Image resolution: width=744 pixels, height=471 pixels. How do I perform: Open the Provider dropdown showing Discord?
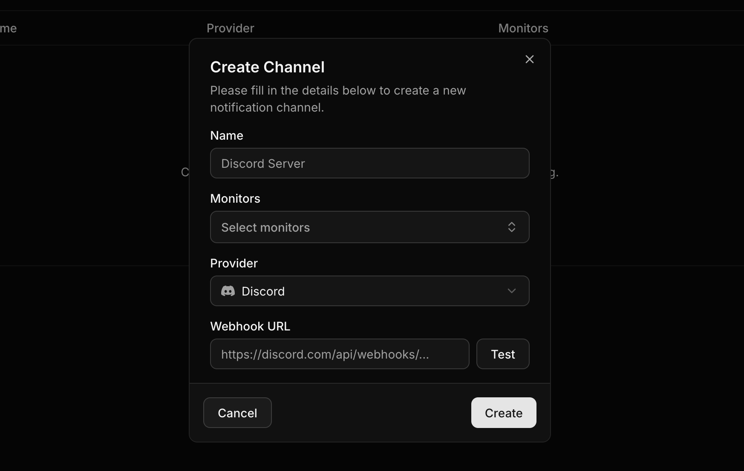click(369, 291)
